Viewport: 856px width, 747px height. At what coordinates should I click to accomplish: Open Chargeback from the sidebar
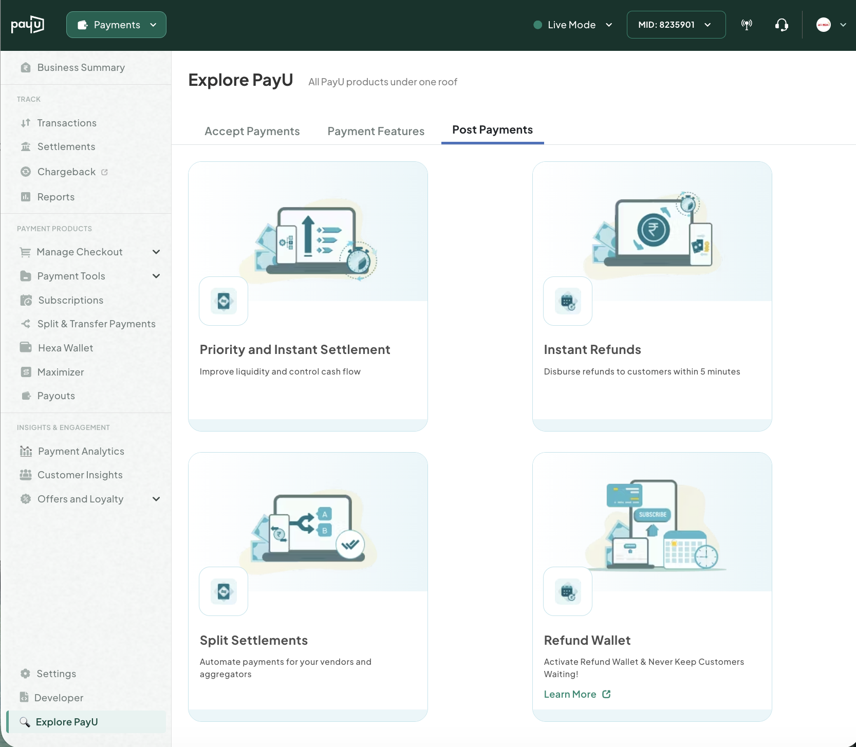coord(65,172)
